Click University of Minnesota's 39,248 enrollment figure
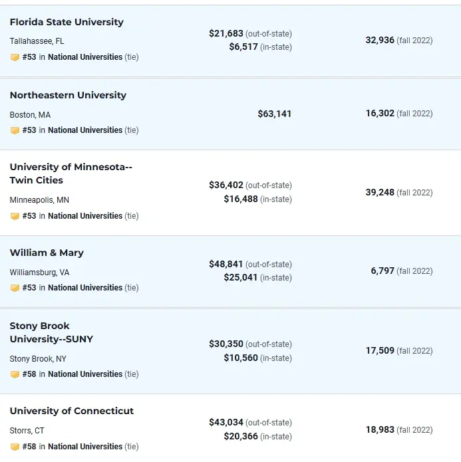Viewport: 461px width, 462px height. tap(380, 192)
